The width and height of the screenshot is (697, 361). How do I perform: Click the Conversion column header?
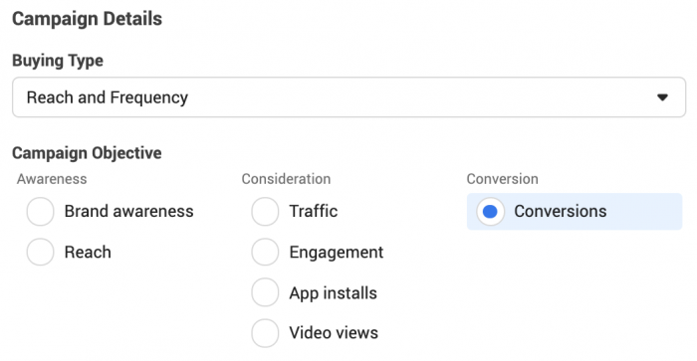pos(502,179)
